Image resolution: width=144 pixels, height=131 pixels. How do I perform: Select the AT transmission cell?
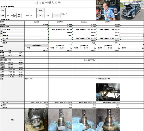[14, 14]
